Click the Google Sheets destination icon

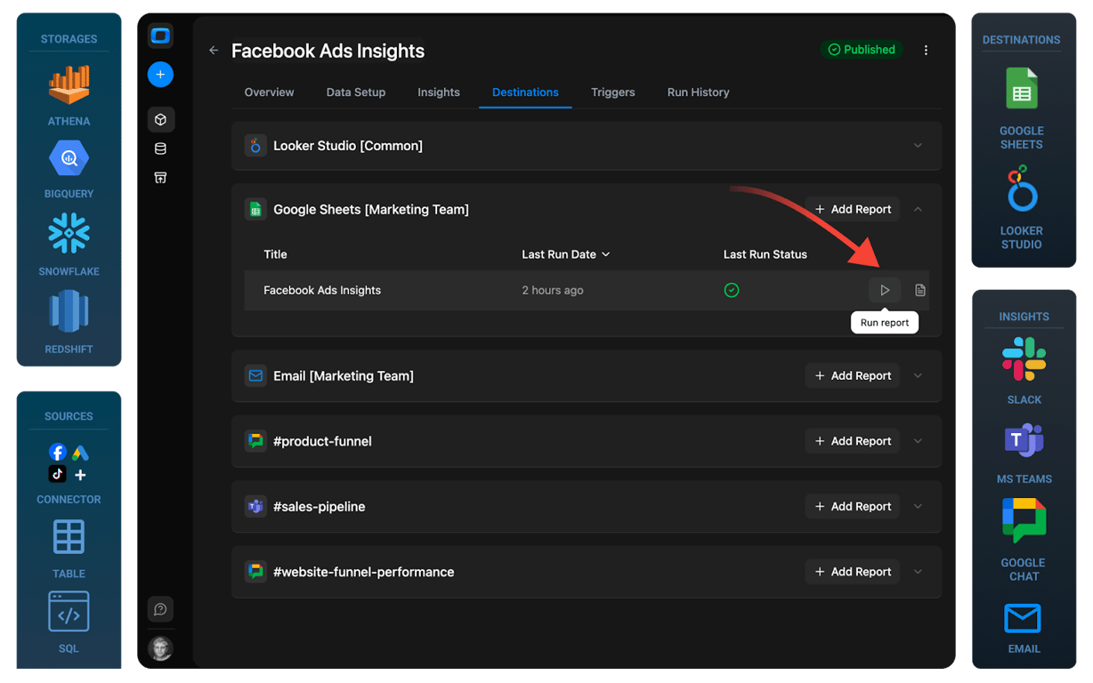[1021, 89]
